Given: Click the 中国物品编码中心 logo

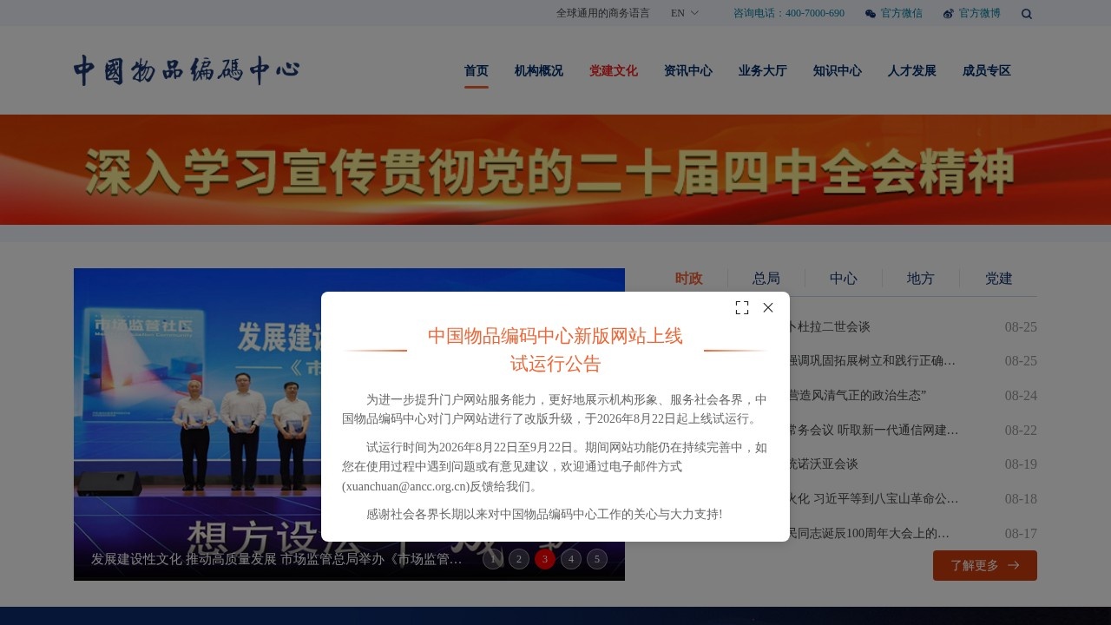Looking at the screenshot, I should click(x=187, y=70).
